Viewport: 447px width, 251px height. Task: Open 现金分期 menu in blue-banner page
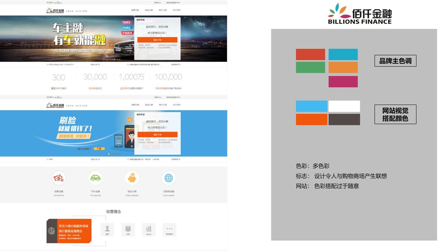click(x=149, y=105)
